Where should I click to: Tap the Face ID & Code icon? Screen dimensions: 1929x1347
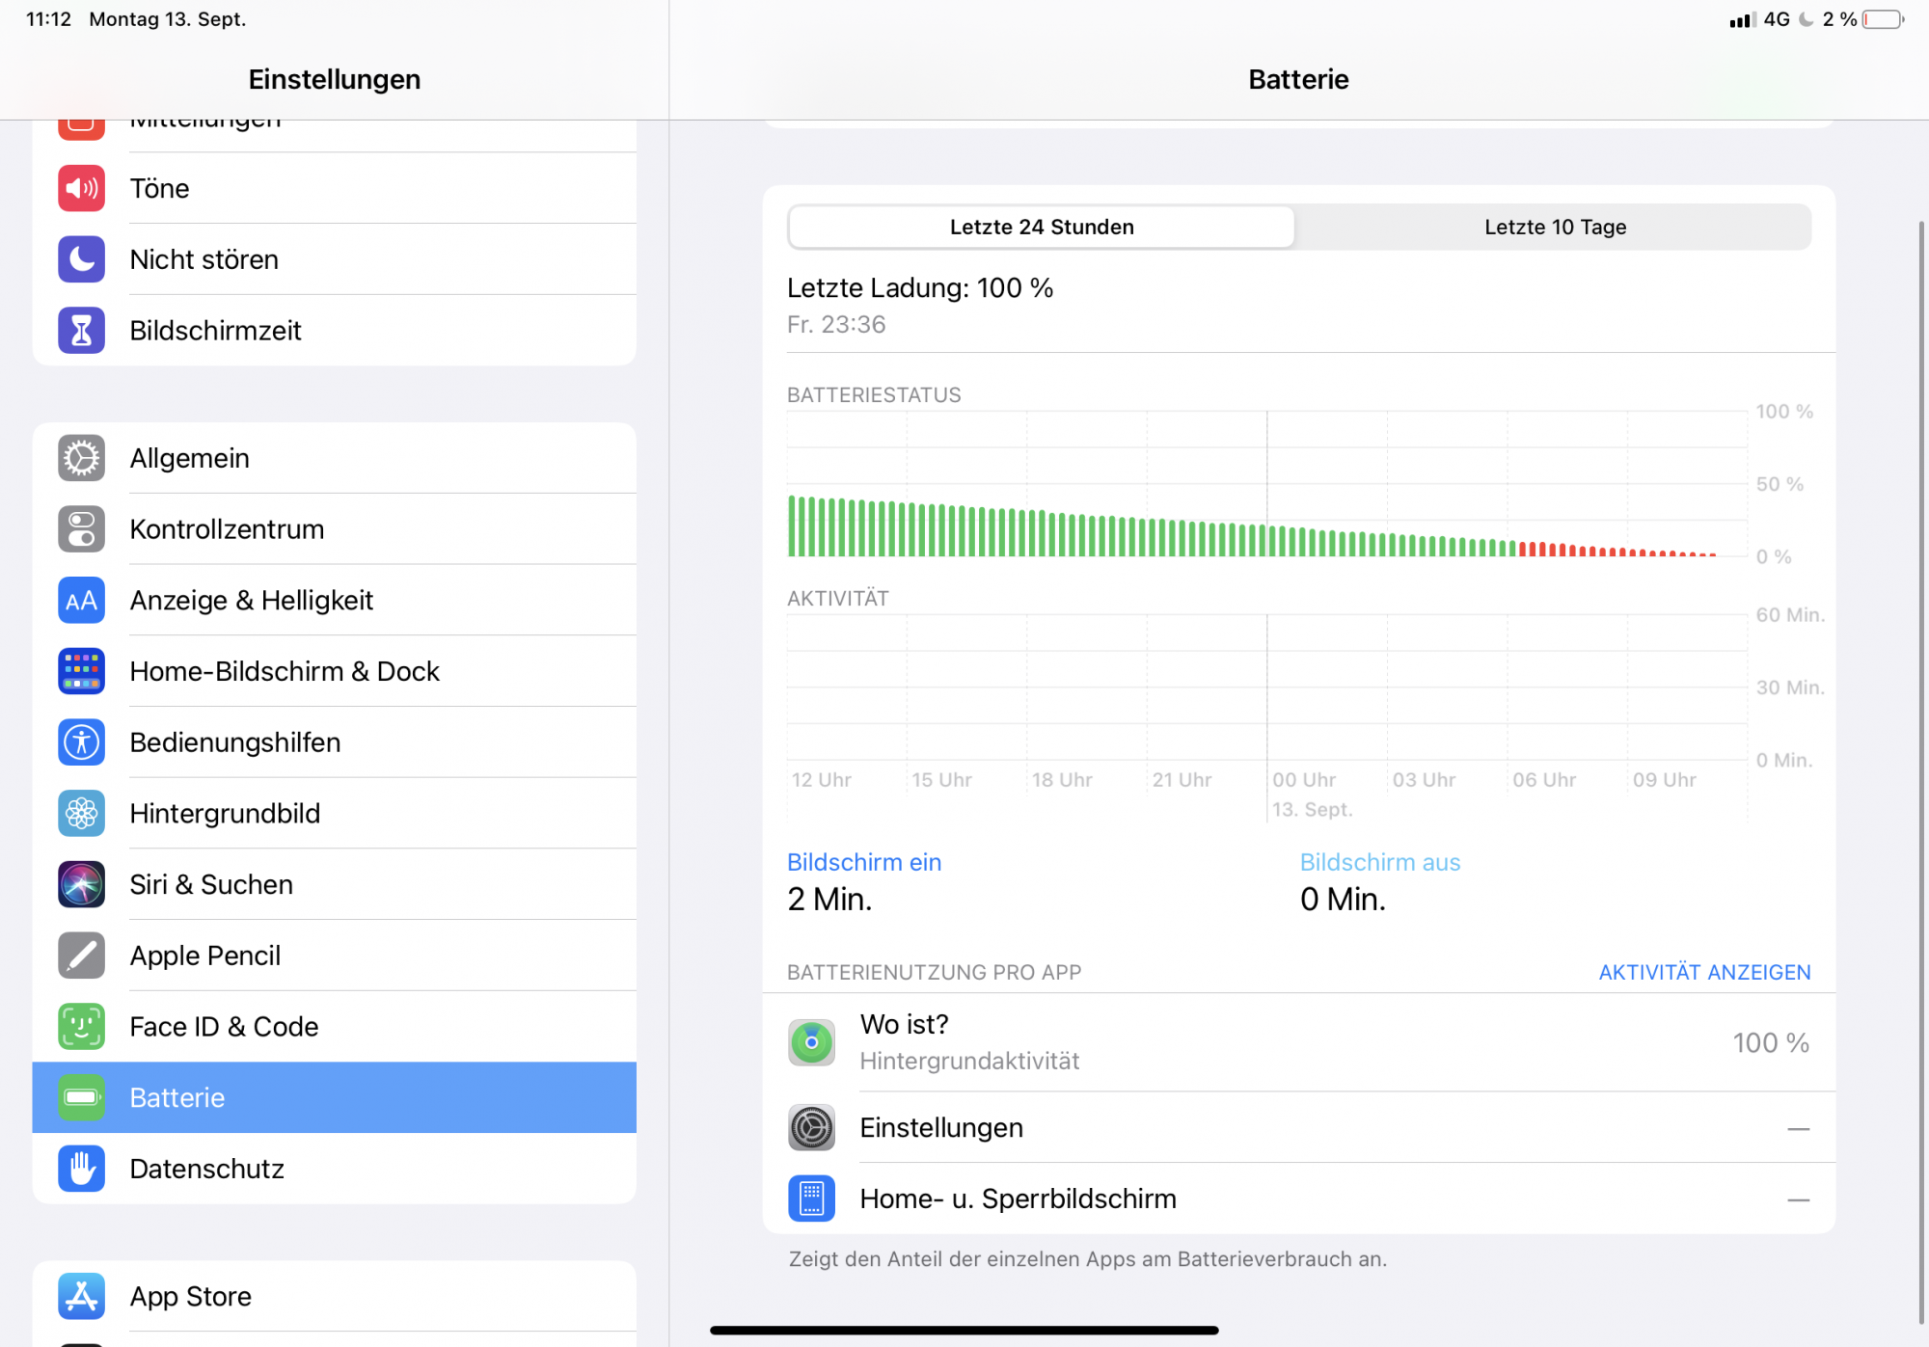pos(81,1027)
